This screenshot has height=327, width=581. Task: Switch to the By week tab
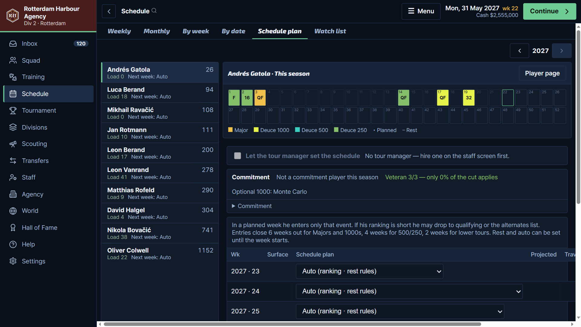click(196, 31)
